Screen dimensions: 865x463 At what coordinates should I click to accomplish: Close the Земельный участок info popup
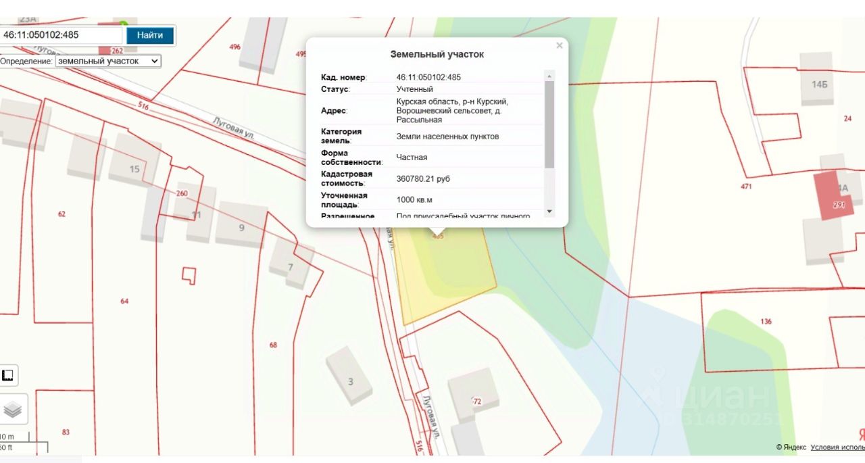point(559,45)
